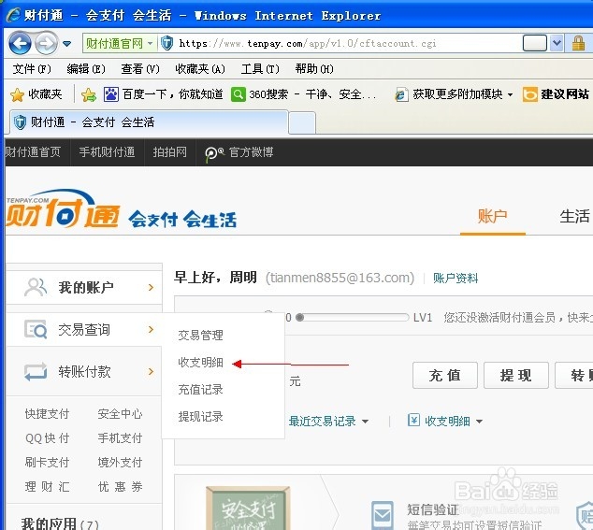Click the 收藏夹 star favorites button
This screenshot has width=593, height=530.
(36, 94)
